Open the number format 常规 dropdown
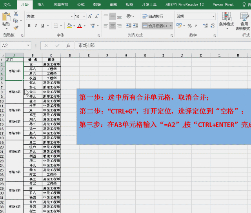 coord(213,16)
